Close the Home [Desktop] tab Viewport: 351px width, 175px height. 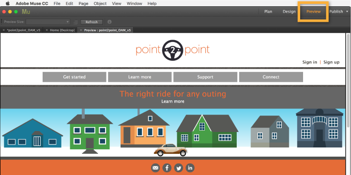47,30
